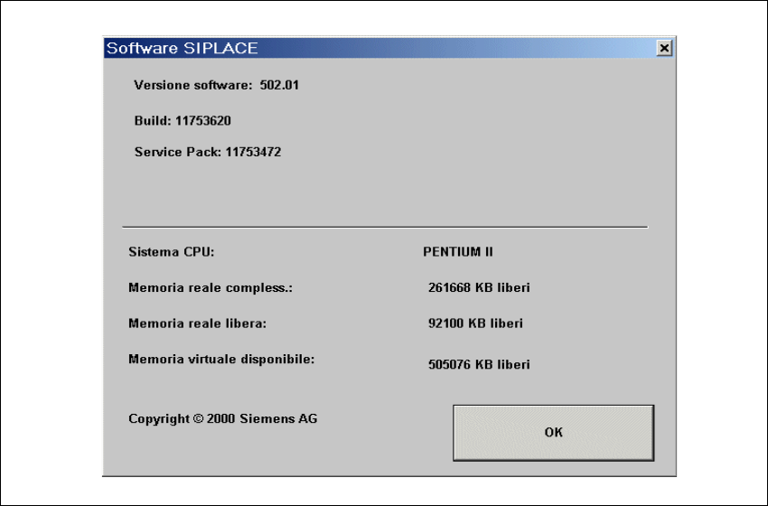Confirm the dialog with the OK button

tap(554, 433)
